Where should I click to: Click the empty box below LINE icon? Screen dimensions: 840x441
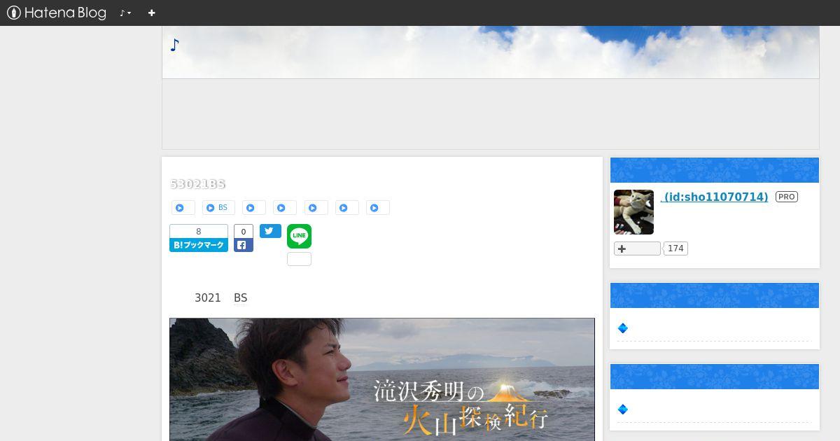coord(299,259)
